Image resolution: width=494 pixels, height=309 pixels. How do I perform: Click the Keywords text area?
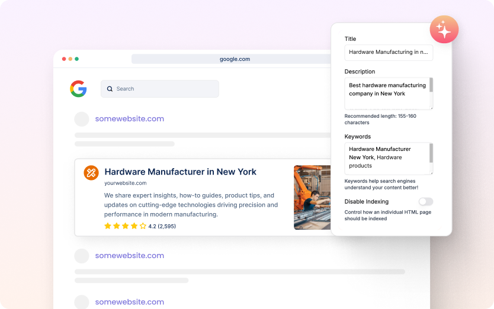pos(386,158)
